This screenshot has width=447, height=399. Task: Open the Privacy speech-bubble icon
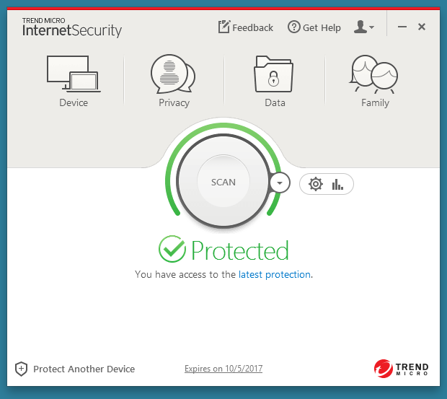coord(173,73)
